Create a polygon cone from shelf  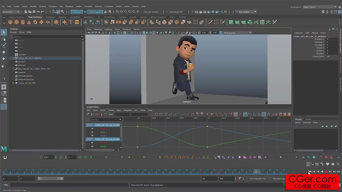tap(29, 22)
